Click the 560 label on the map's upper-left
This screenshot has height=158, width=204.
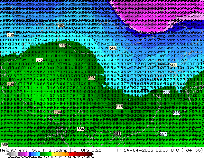(61, 25)
